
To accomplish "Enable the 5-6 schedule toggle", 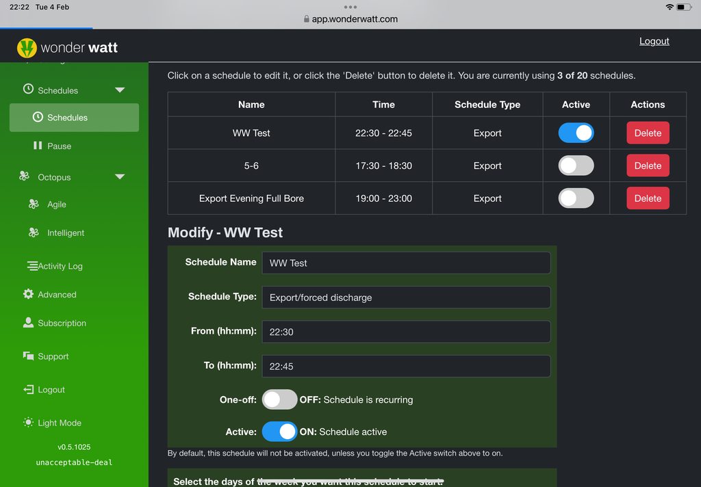I will (576, 166).
